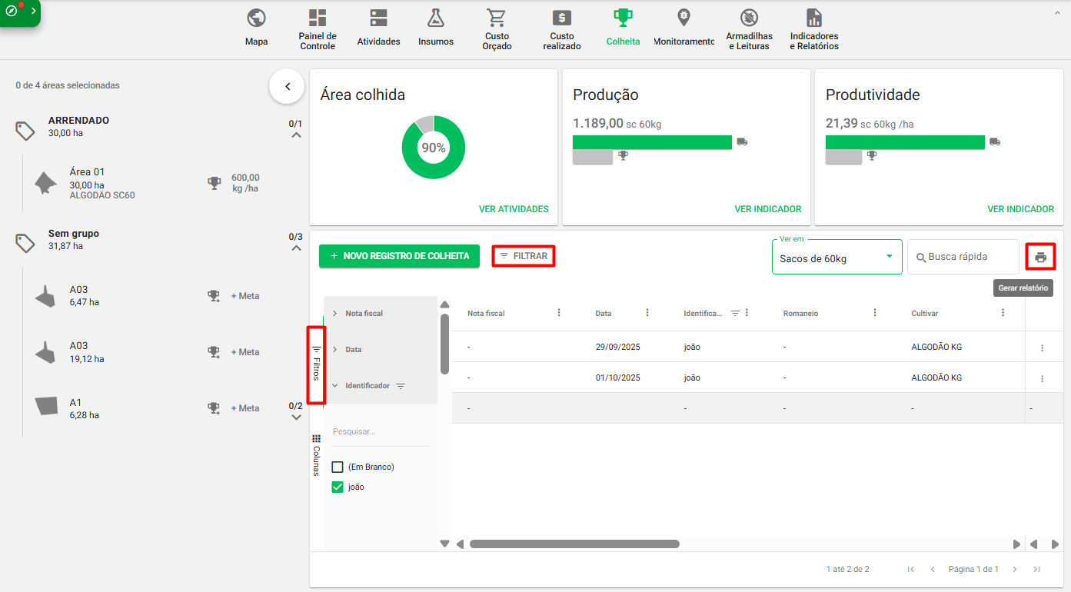Collapse the ARRENDADO group chevron
Image resolution: width=1071 pixels, height=592 pixels.
pyautogui.click(x=296, y=135)
